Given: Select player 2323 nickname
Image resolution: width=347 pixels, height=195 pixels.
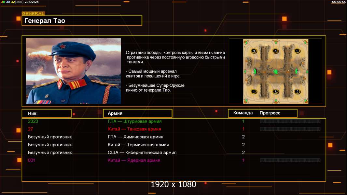Looking at the screenshot, I should click(x=33, y=121).
